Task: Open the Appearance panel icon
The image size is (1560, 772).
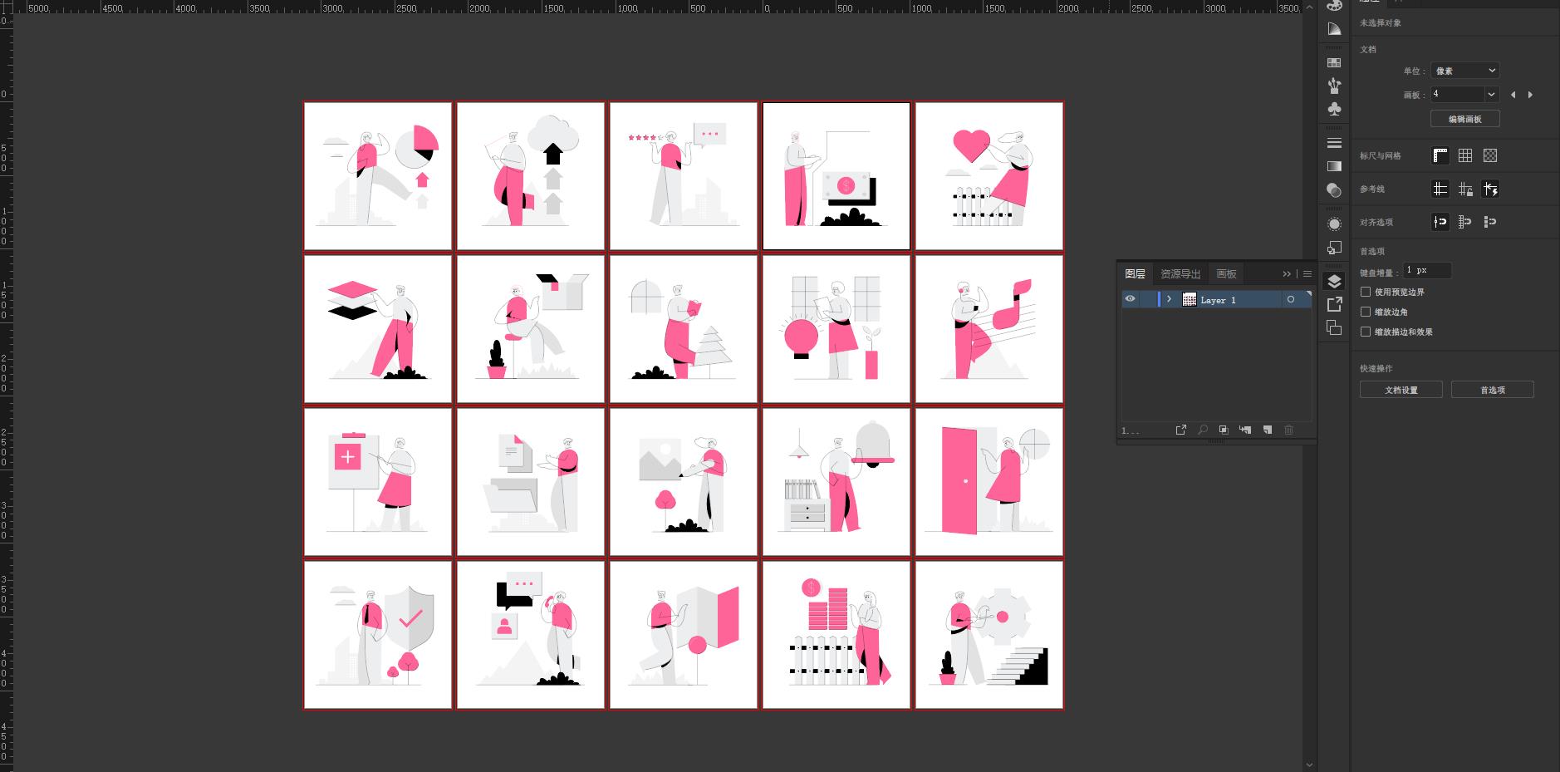Action: (1334, 224)
